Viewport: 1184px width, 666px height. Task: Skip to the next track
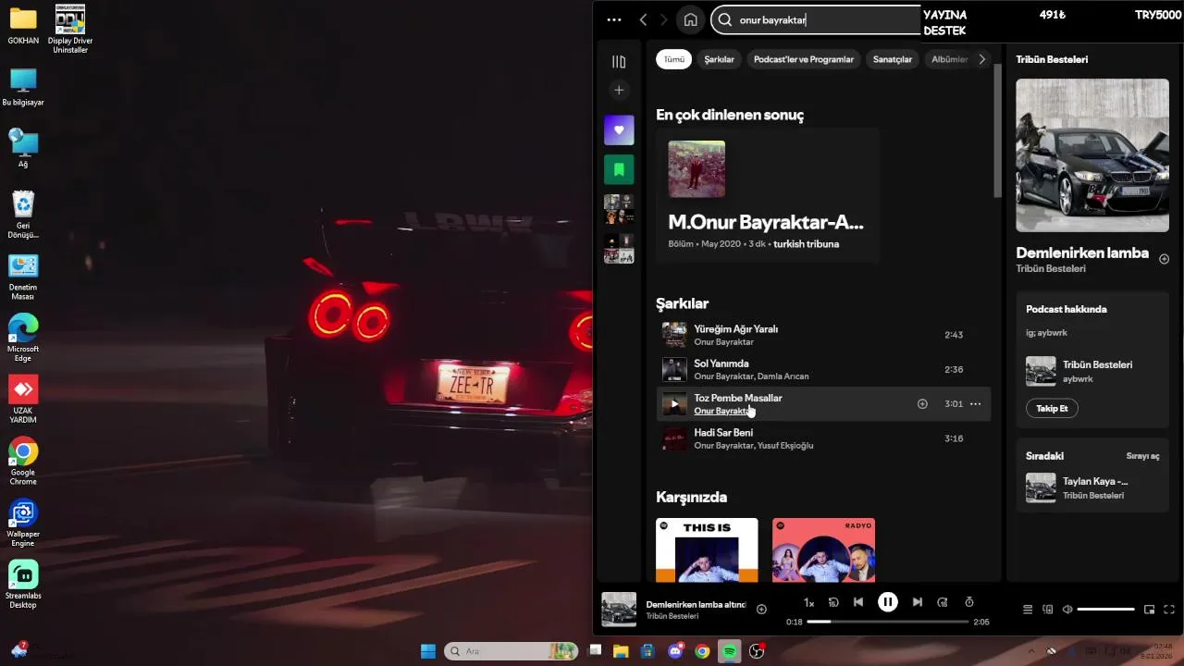click(x=917, y=602)
